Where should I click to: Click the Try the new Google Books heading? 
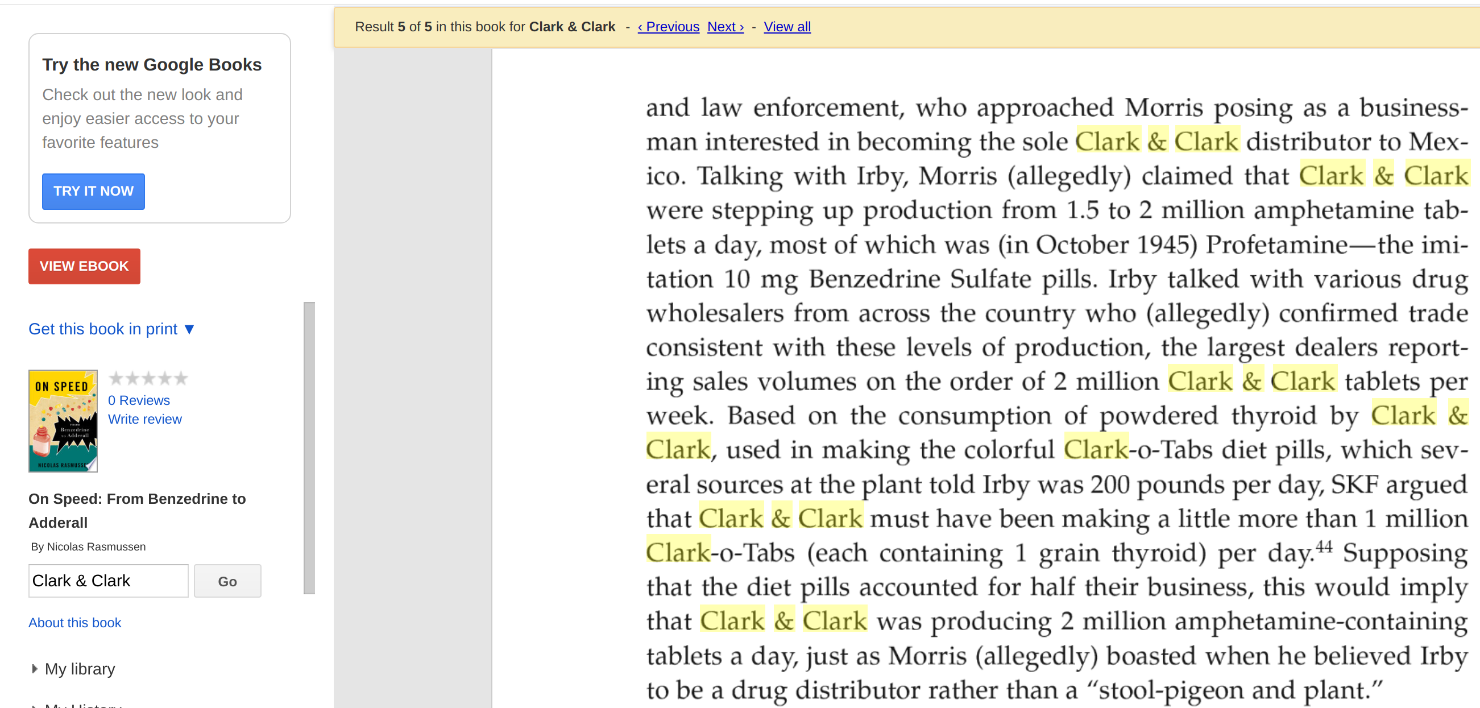tap(152, 64)
